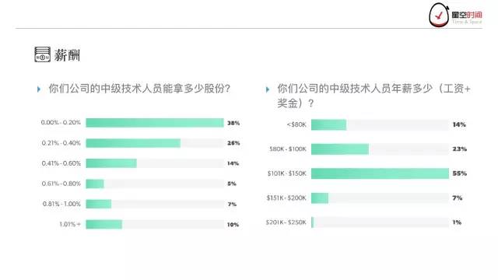Click the 38% value label
This screenshot has height=280, width=498.
click(233, 123)
